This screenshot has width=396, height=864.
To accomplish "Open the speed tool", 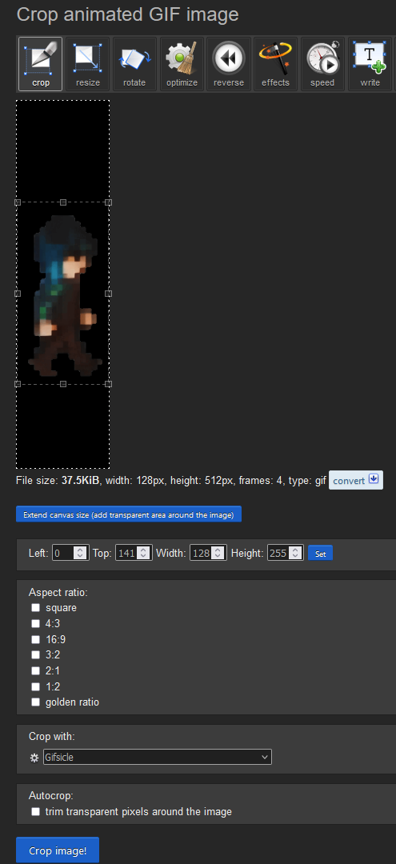I will point(322,63).
